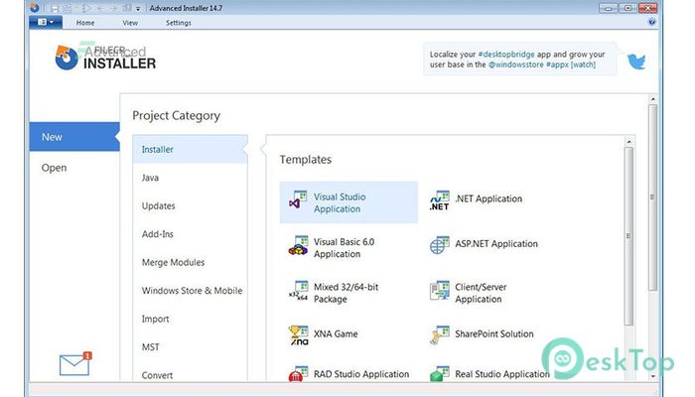Click the outer page scroll down arrow
The image size is (695, 397).
(x=652, y=376)
